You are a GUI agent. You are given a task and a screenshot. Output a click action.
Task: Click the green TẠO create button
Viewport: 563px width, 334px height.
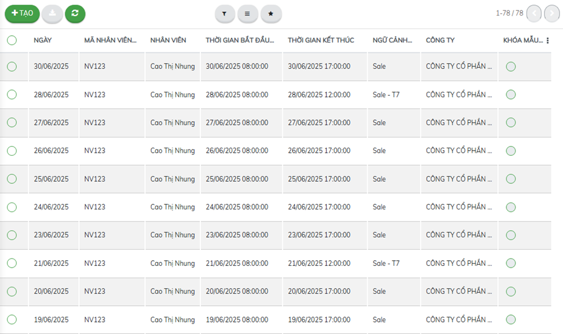coord(23,14)
